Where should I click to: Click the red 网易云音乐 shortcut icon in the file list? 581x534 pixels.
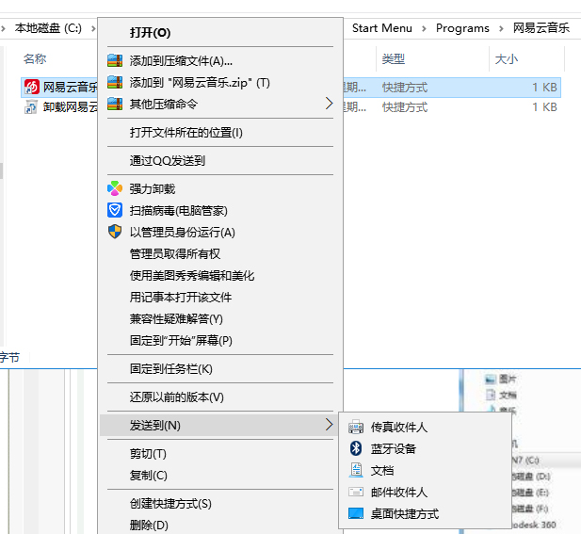click(32, 87)
